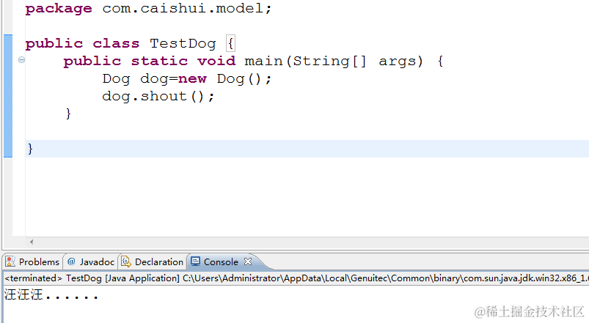This screenshot has width=589, height=323.
Task: Switch to the Javadoc tab
Action: (91, 262)
